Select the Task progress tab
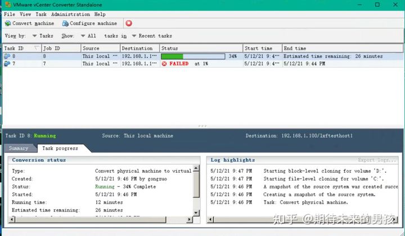405x236 pixels. 60,148
